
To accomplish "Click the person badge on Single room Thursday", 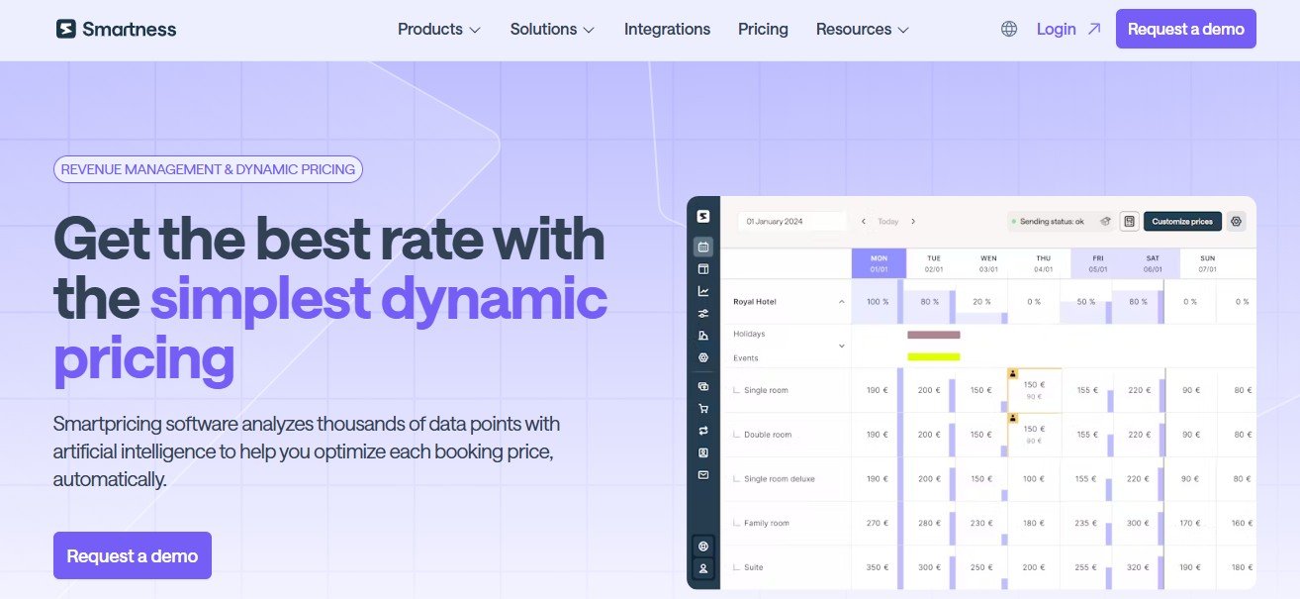I will tap(1013, 374).
